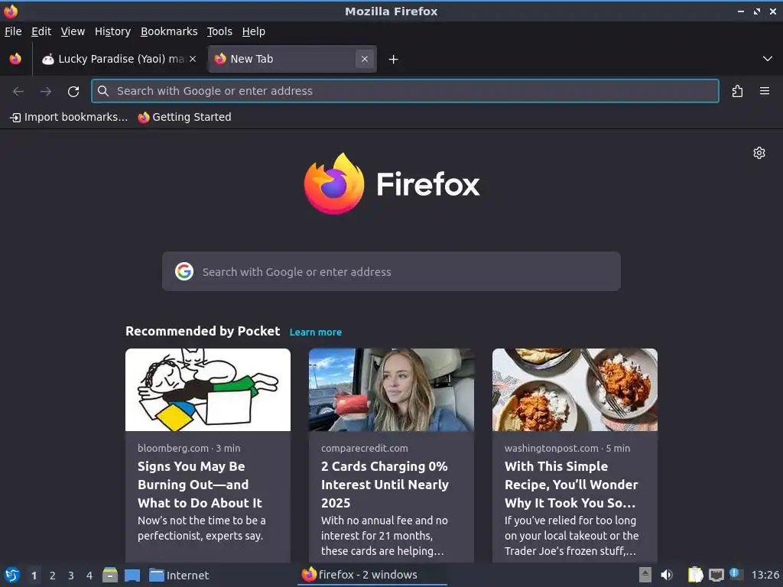Open the taskbar start menu icon
Screen dimensions: 783x587
point(12,575)
